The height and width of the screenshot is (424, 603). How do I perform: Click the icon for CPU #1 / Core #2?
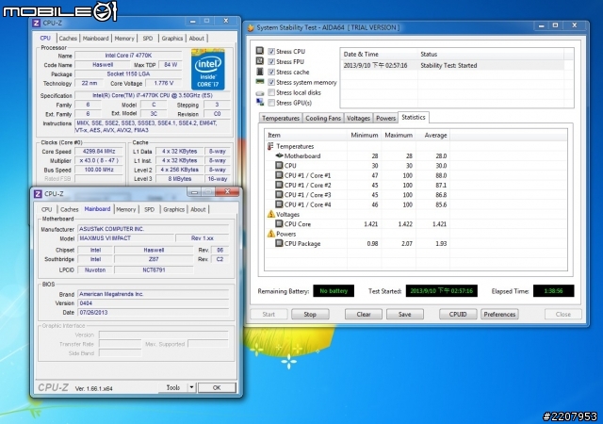[279, 185]
